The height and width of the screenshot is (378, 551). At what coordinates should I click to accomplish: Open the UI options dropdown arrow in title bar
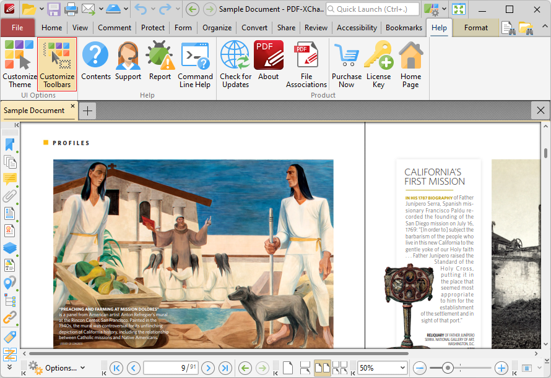[444, 9]
